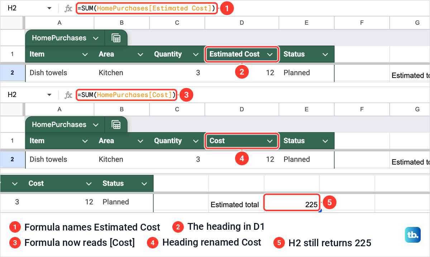The height and width of the screenshot is (257, 430).
Task: Open Status header dropdown in the strip showing 225
Action: coord(144,184)
